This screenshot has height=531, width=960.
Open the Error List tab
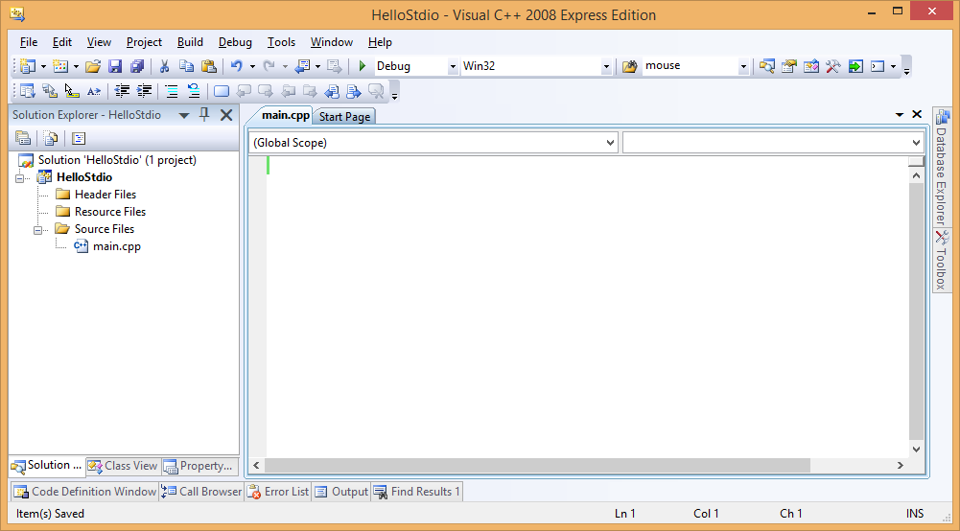(278, 492)
